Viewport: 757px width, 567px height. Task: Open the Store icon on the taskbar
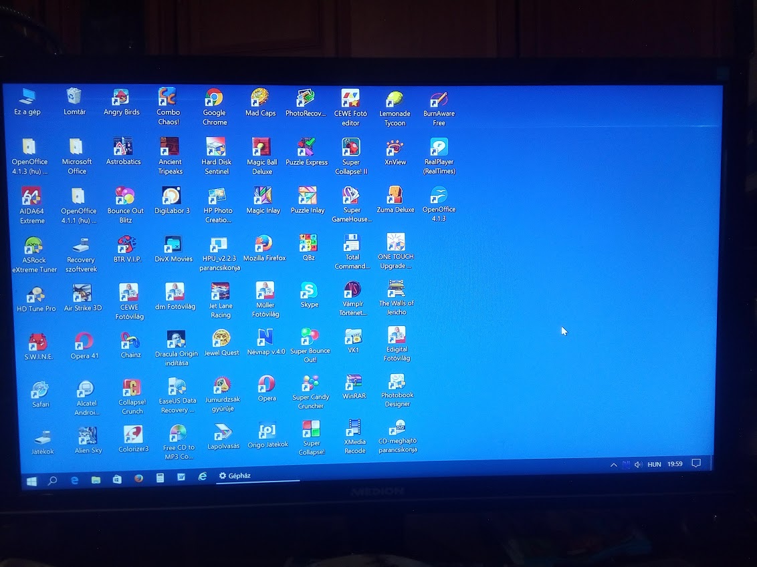(117, 480)
